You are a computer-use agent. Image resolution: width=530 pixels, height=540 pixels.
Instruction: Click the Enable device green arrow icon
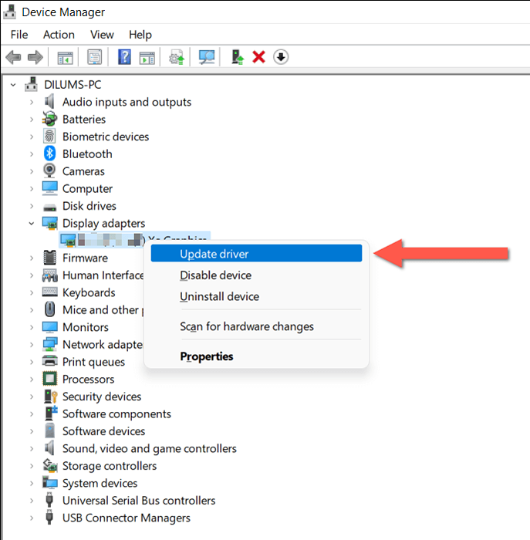click(238, 57)
